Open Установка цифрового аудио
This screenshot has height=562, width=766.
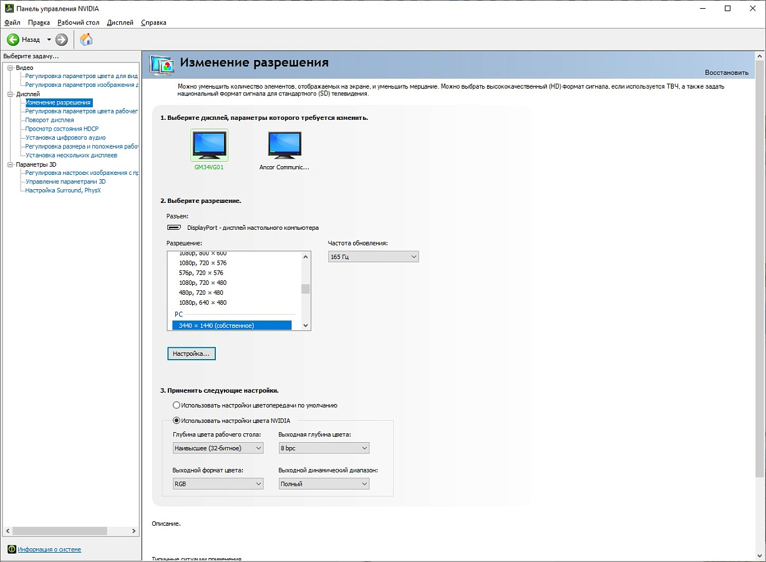pos(65,137)
